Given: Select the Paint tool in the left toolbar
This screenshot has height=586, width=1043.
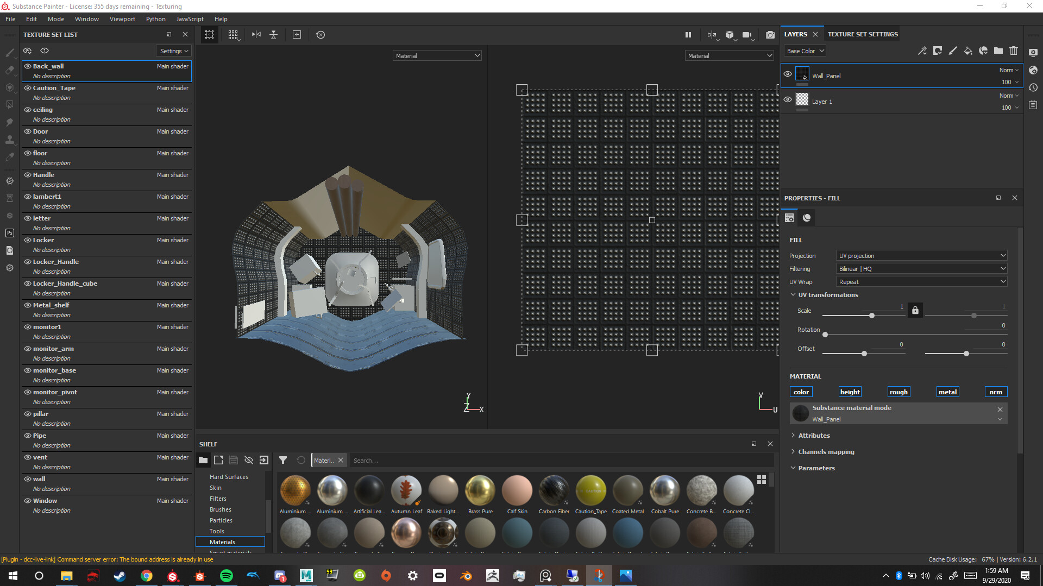Looking at the screenshot, I should (x=9, y=53).
